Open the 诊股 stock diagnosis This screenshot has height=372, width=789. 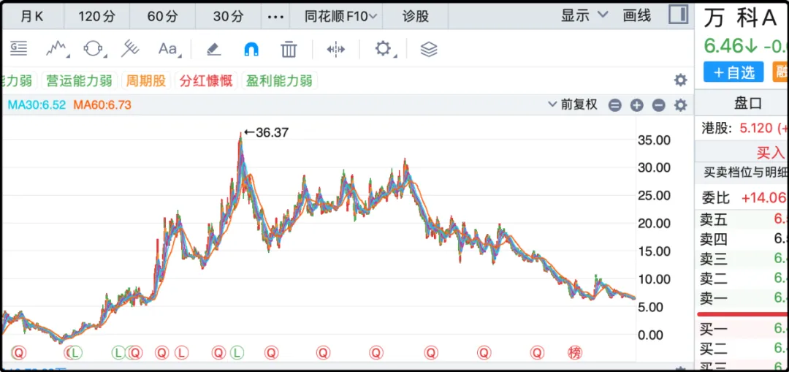click(x=416, y=16)
